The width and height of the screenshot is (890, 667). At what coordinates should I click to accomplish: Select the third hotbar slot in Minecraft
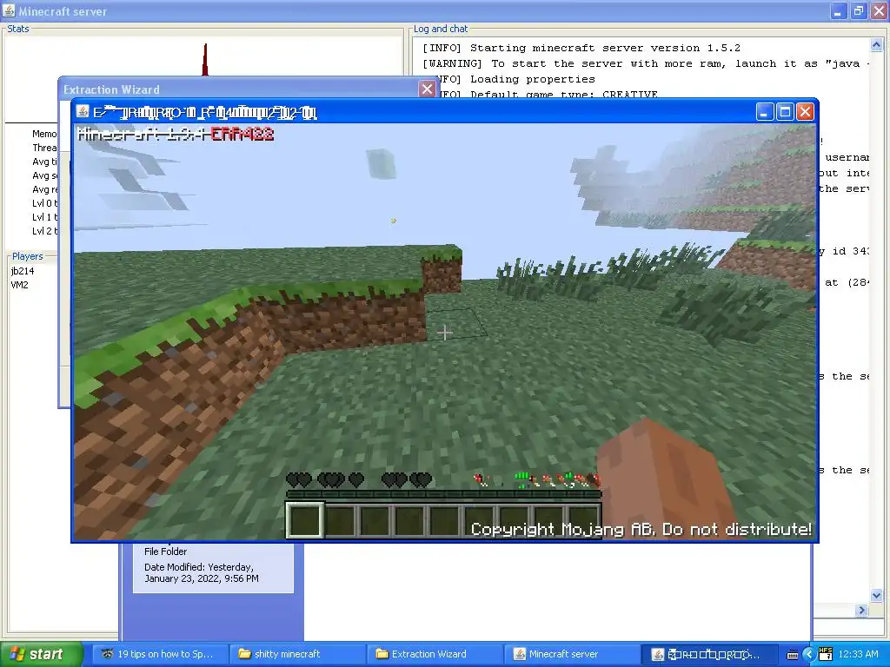(x=375, y=521)
